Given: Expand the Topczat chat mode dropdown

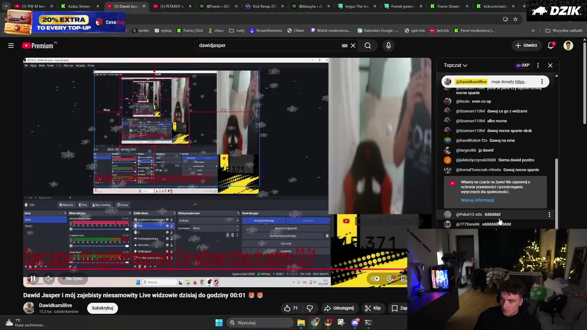Looking at the screenshot, I should point(455,65).
